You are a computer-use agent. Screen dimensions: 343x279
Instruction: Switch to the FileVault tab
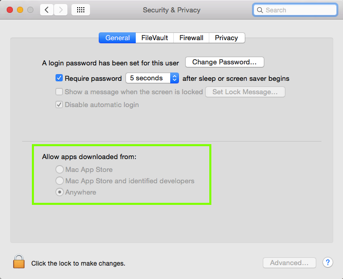tap(154, 38)
